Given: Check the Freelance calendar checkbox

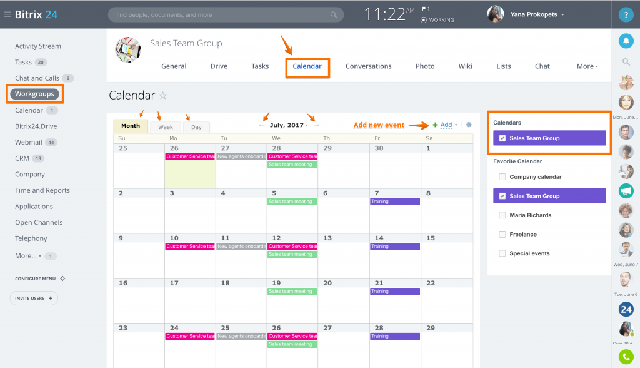Looking at the screenshot, I should coord(502,234).
